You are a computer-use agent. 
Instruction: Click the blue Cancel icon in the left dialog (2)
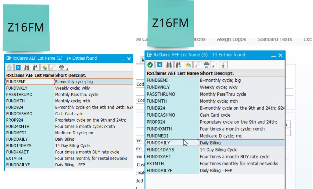[x=18, y=68]
